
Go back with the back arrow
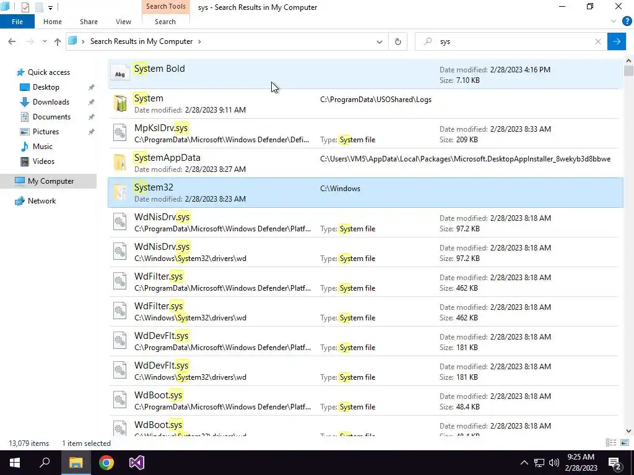(12, 41)
